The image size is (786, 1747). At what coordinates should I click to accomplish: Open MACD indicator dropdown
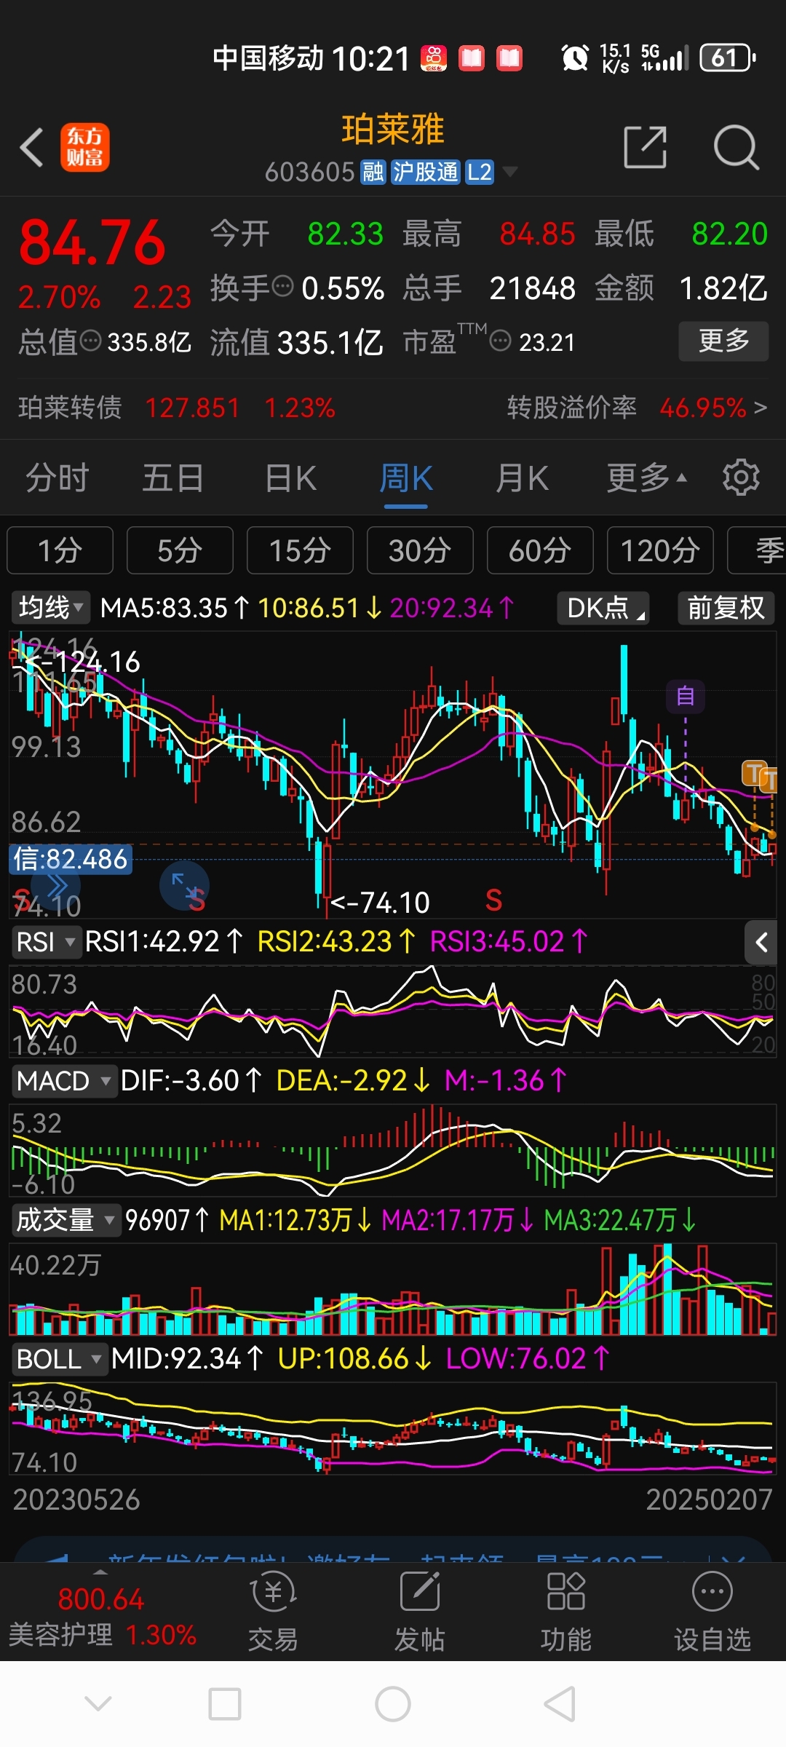coord(63,1081)
